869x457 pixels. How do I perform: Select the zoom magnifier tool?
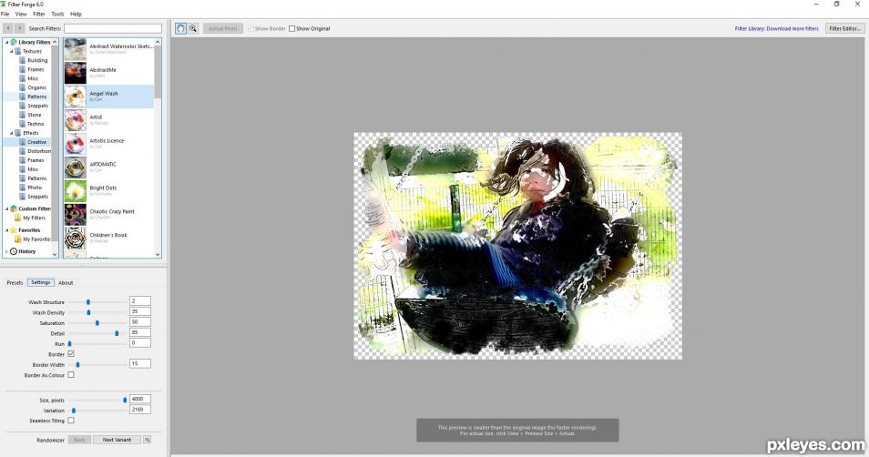[193, 28]
